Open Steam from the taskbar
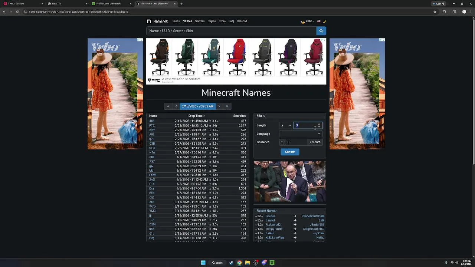The height and width of the screenshot is (267, 475). click(x=231, y=263)
